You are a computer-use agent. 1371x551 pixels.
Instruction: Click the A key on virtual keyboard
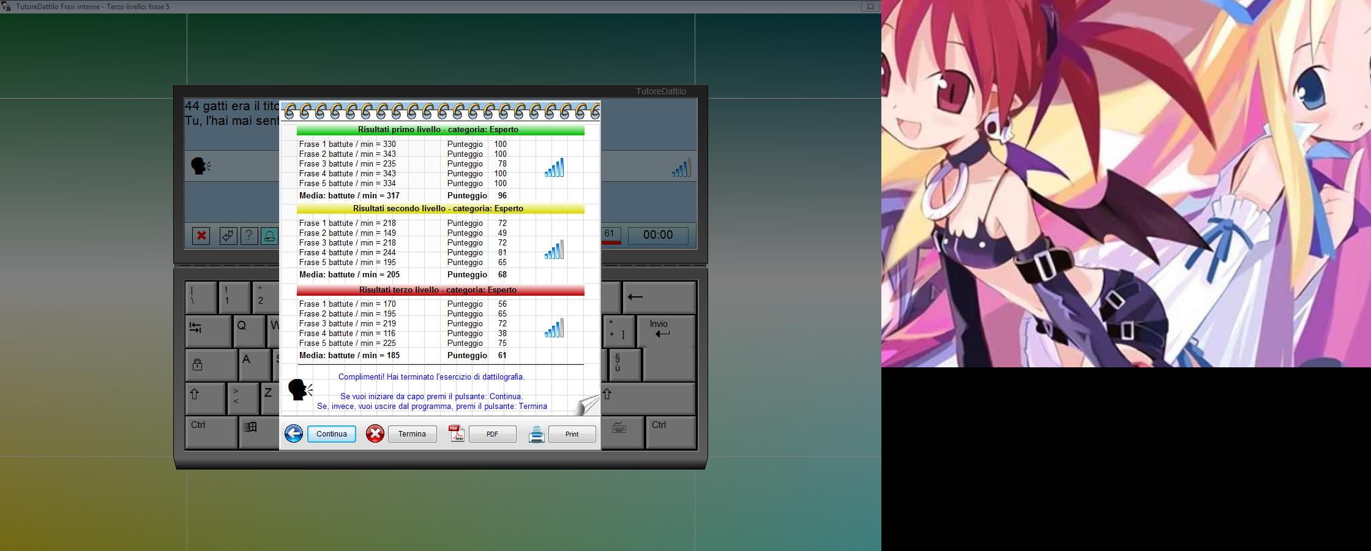(x=254, y=365)
